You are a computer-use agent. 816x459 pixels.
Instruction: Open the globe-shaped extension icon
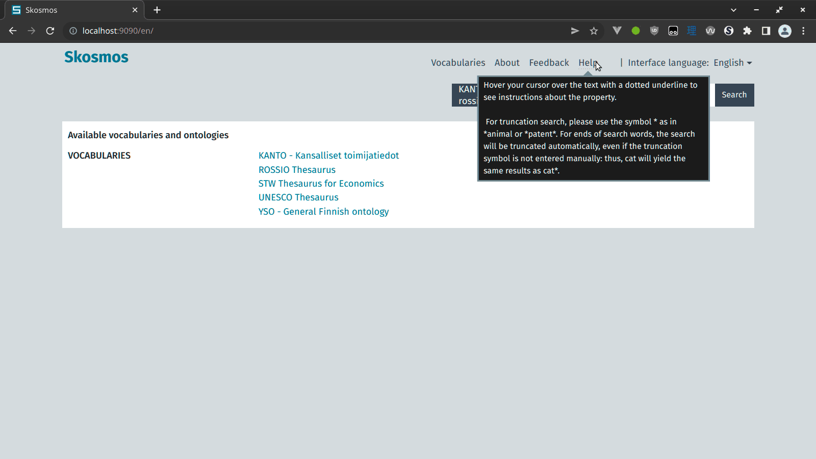pyautogui.click(x=729, y=31)
